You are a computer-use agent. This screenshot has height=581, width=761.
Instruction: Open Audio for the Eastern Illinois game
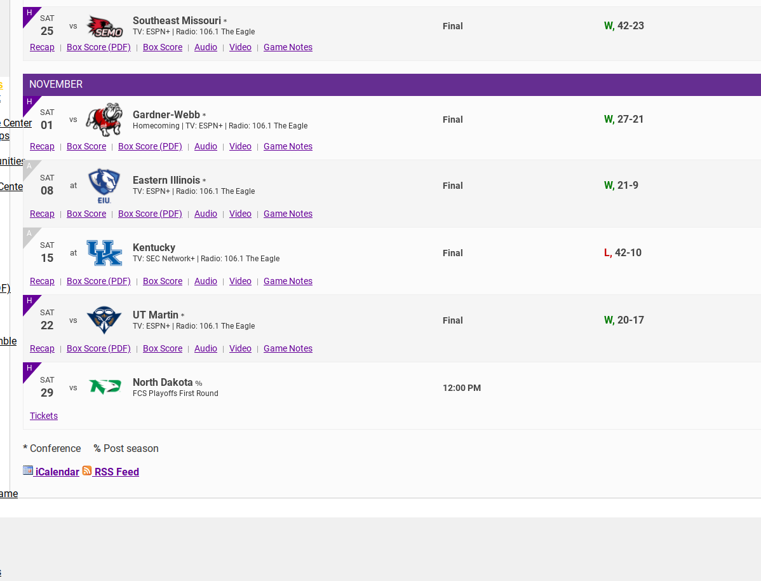tap(206, 214)
